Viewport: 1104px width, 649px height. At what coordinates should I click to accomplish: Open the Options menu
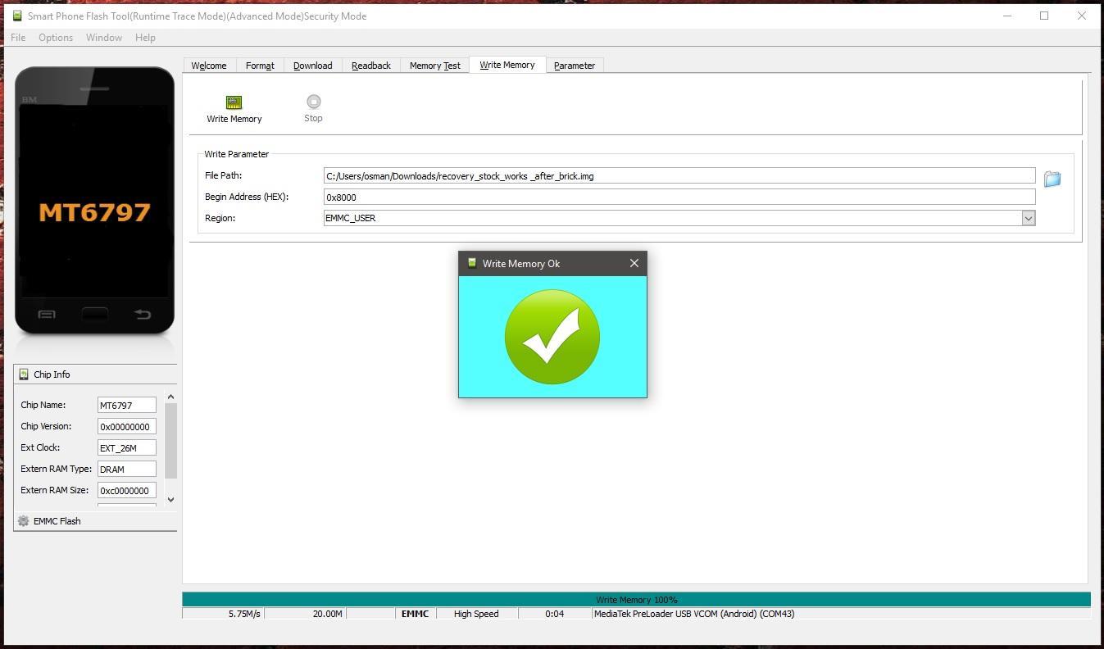tap(56, 38)
